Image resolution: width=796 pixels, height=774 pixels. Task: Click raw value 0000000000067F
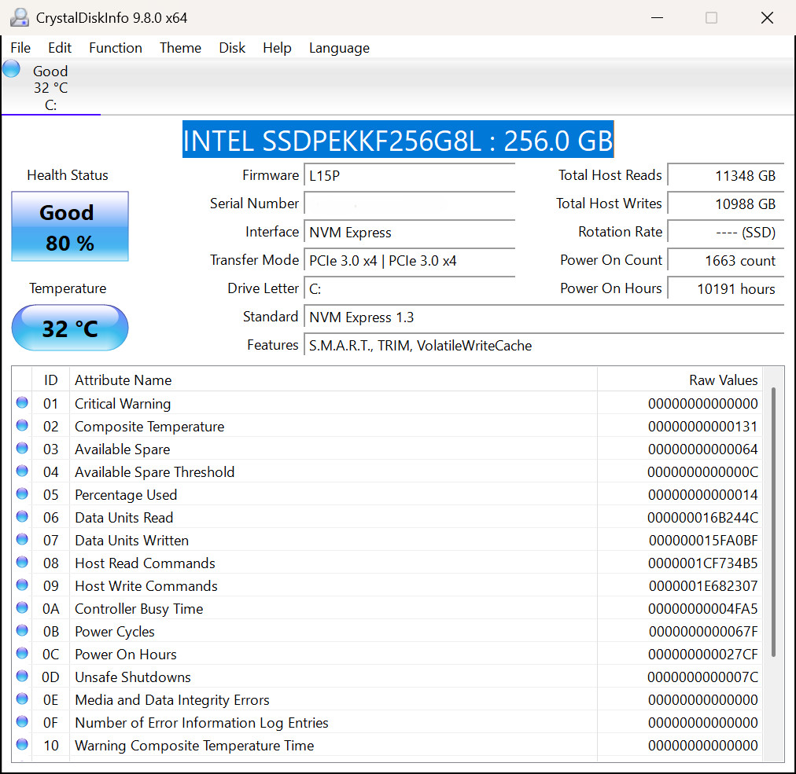703,632
